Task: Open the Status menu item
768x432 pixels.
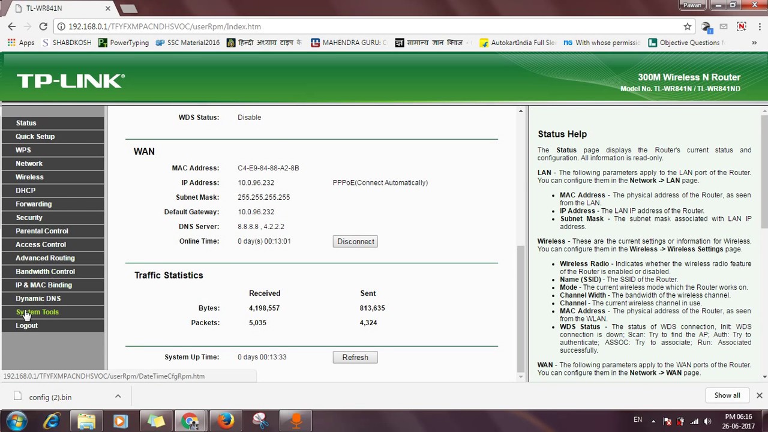Action: pos(53,123)
